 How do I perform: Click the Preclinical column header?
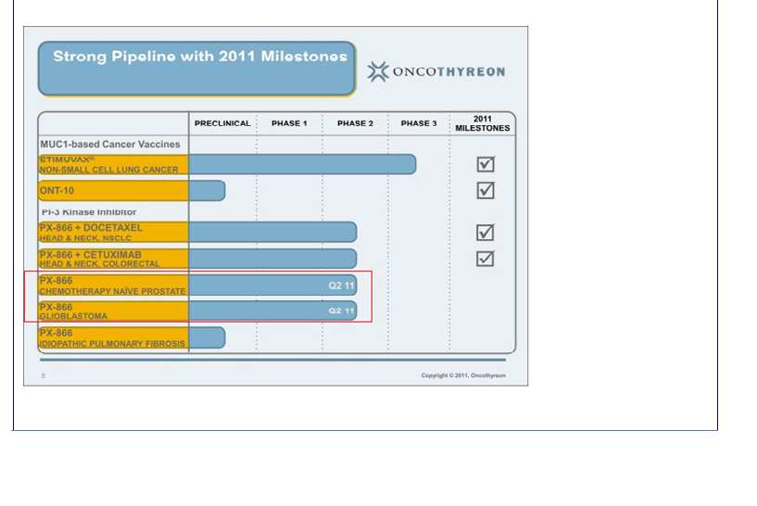coord(222,123)
